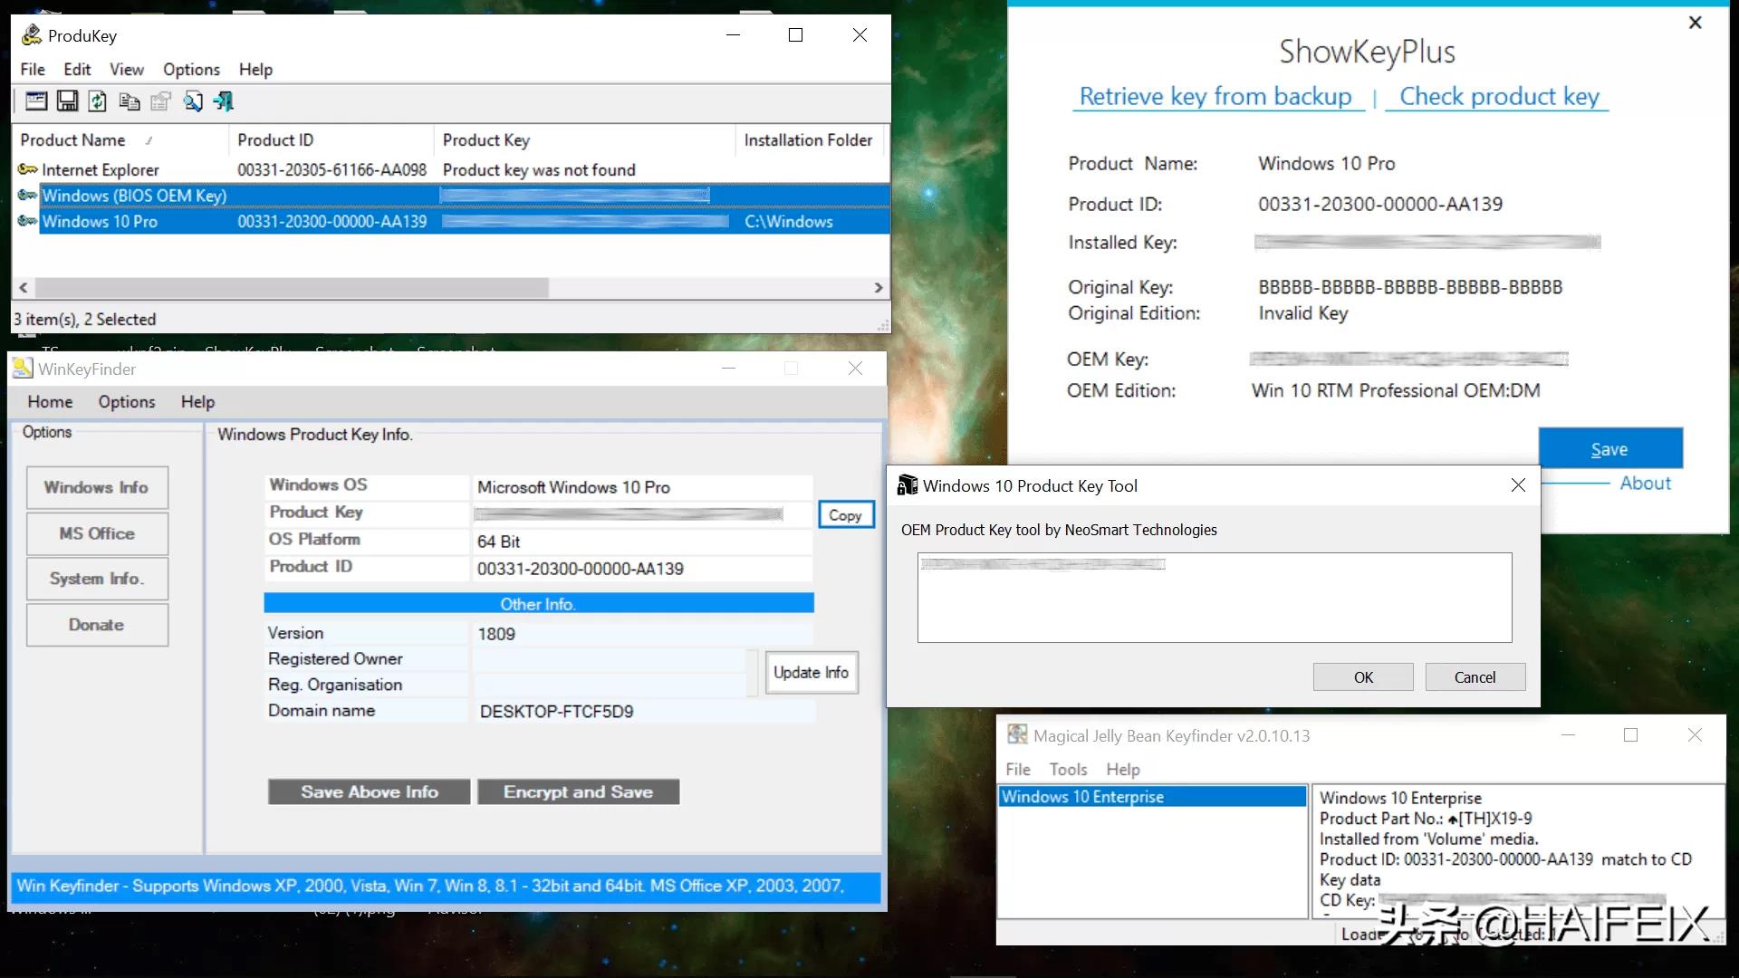Click the WinKeyFinder MS Office icon
1739x978 pixels.
point(95,532)
